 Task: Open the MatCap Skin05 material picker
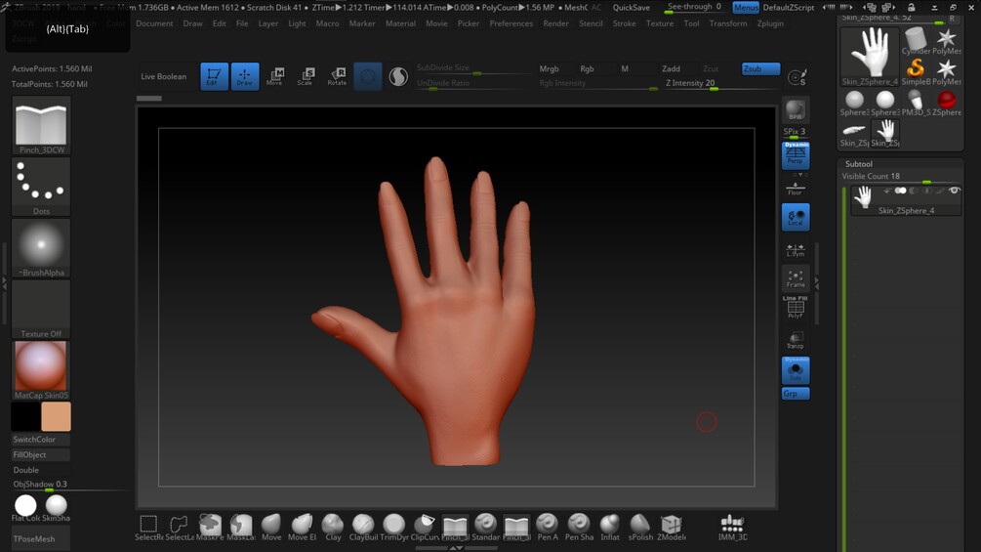click(41, 370)
